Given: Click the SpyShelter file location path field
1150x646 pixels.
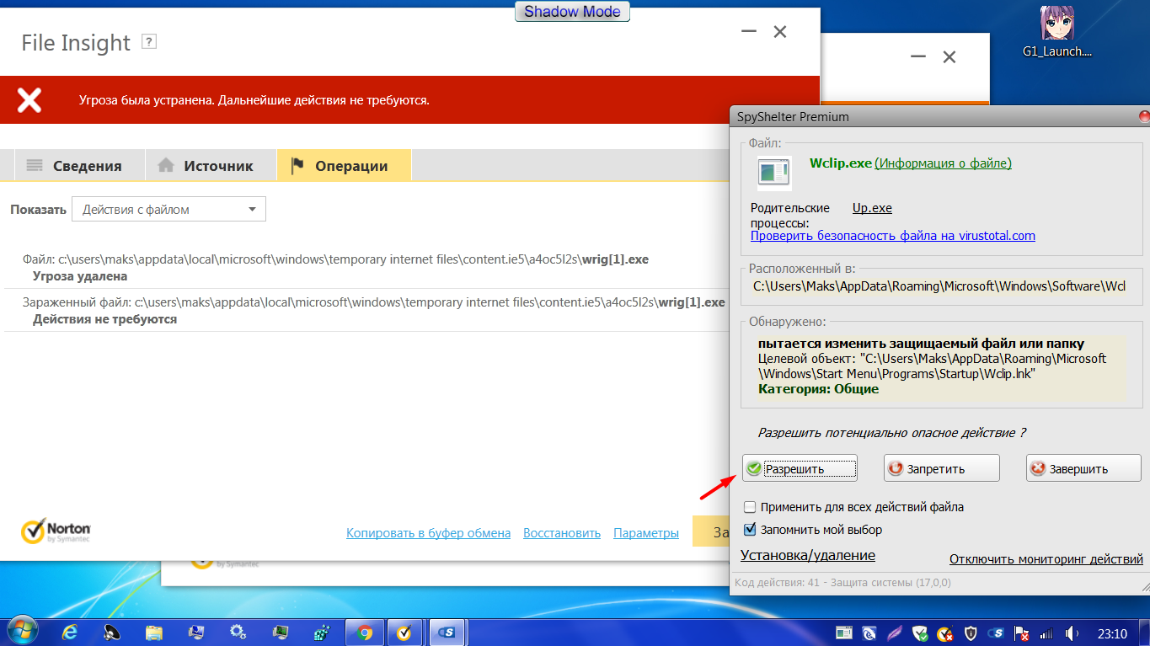Looking at the screenshot, I should point(939,286).
